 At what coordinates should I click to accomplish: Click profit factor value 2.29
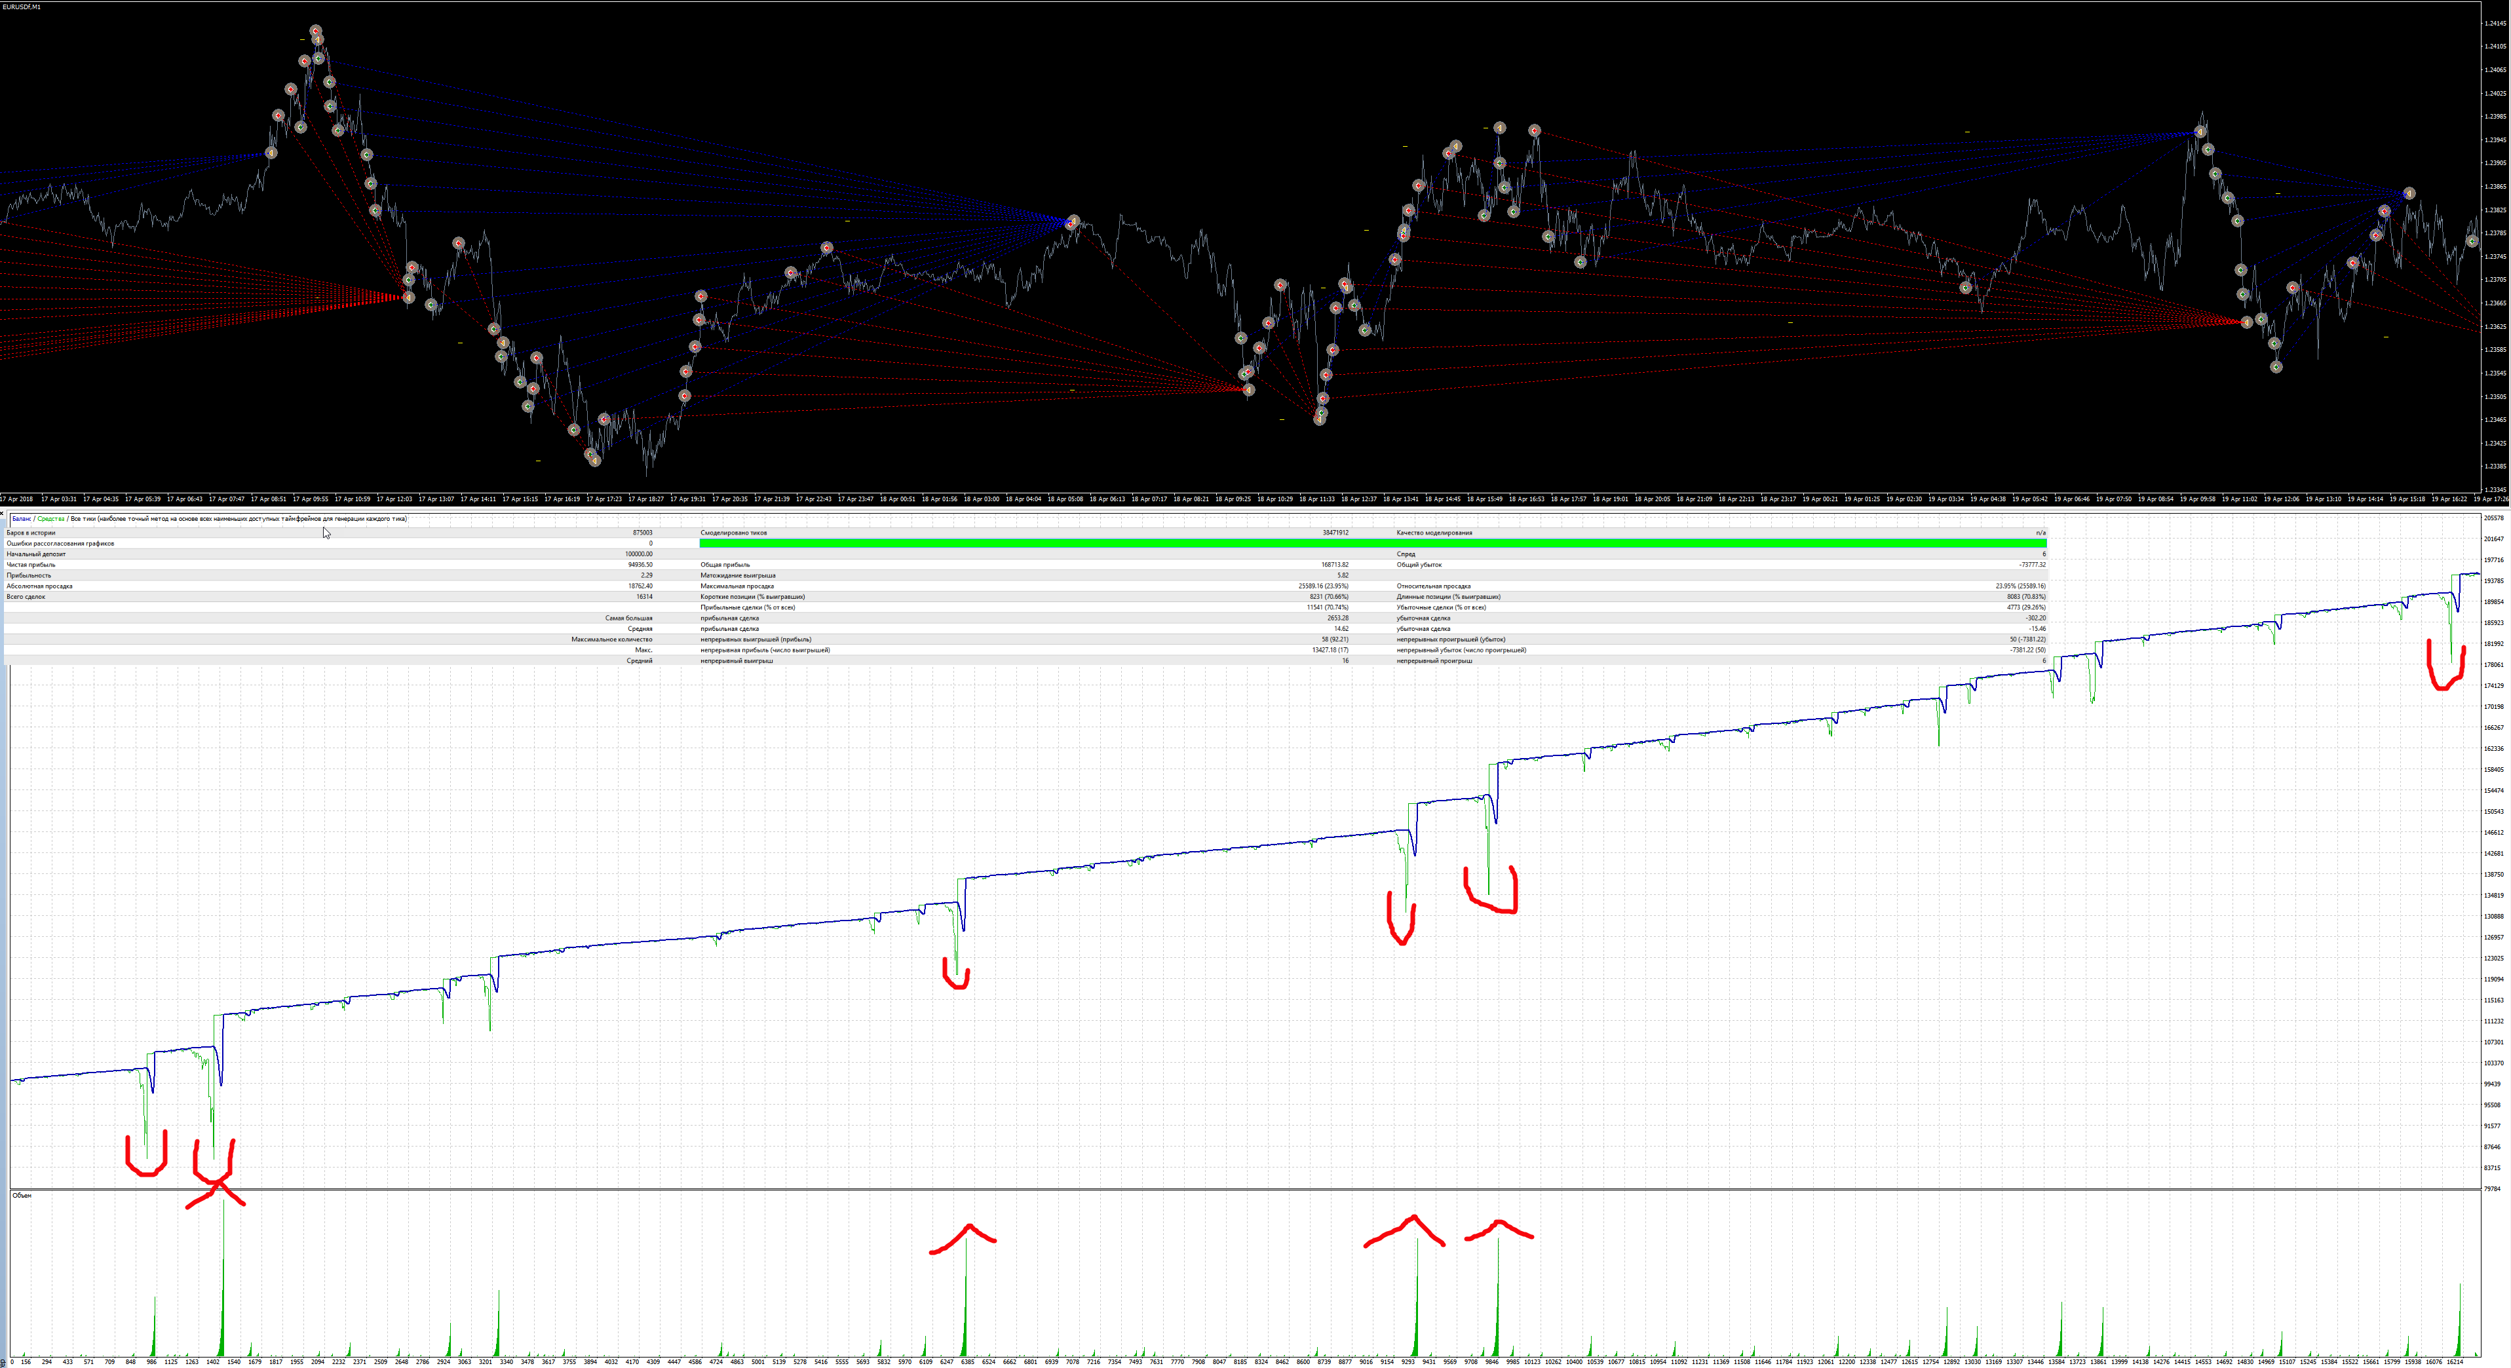click(647, 576)
